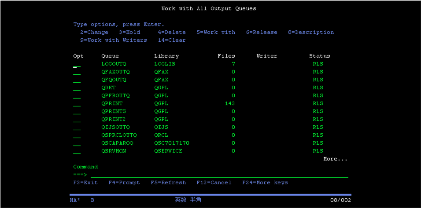This screenshot has width=421, height=208.
Task: Select the 8=Description option text
Action: coord(311,33)
